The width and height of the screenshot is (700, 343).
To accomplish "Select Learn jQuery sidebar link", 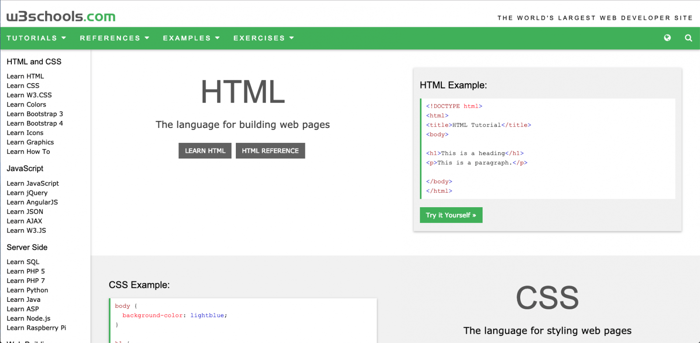I will click(27, 193).
